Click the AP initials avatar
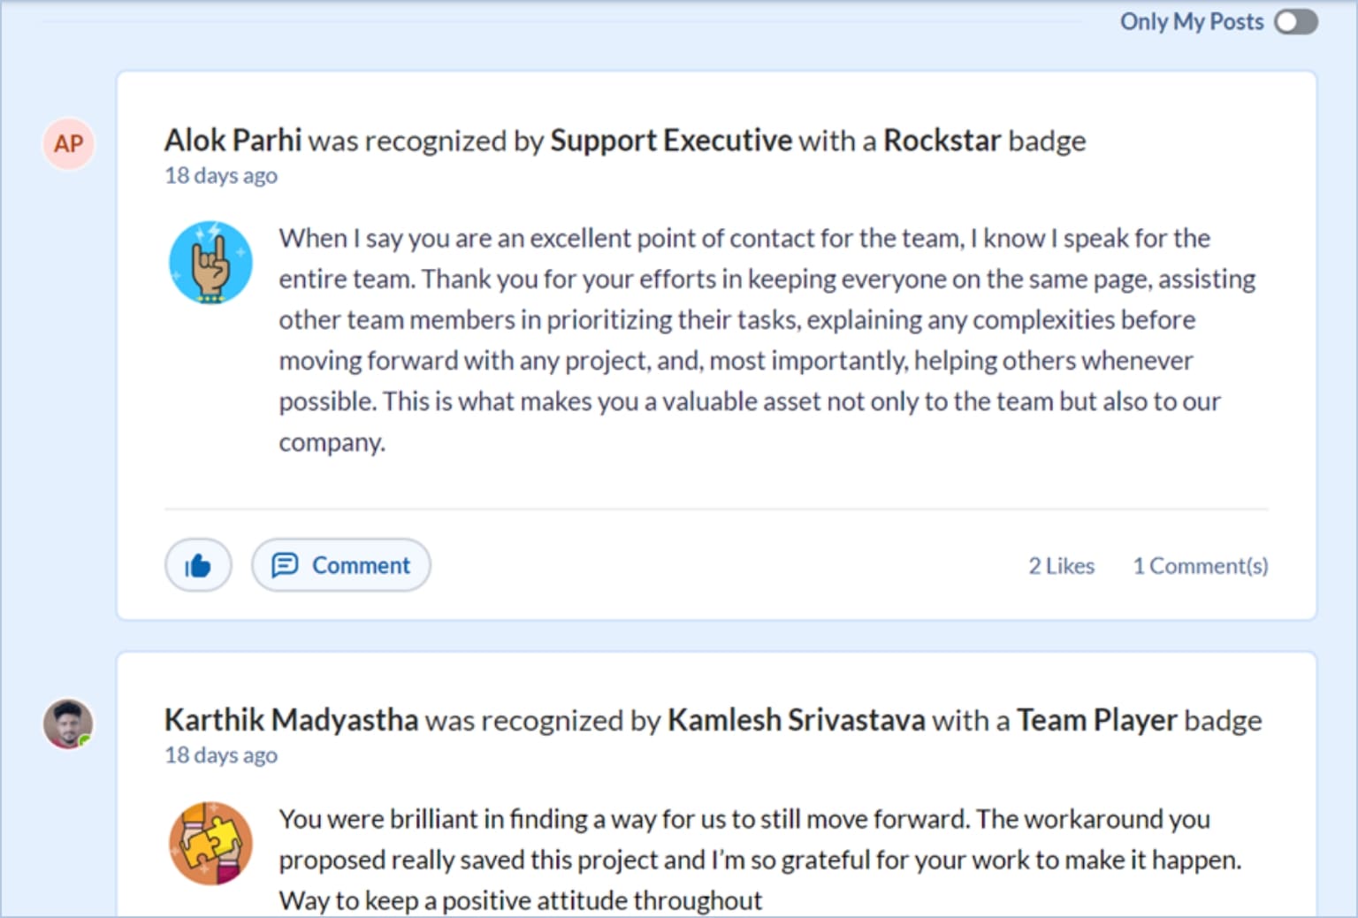The width and height of the screenshot is (1358, 918). click(69, 143)
